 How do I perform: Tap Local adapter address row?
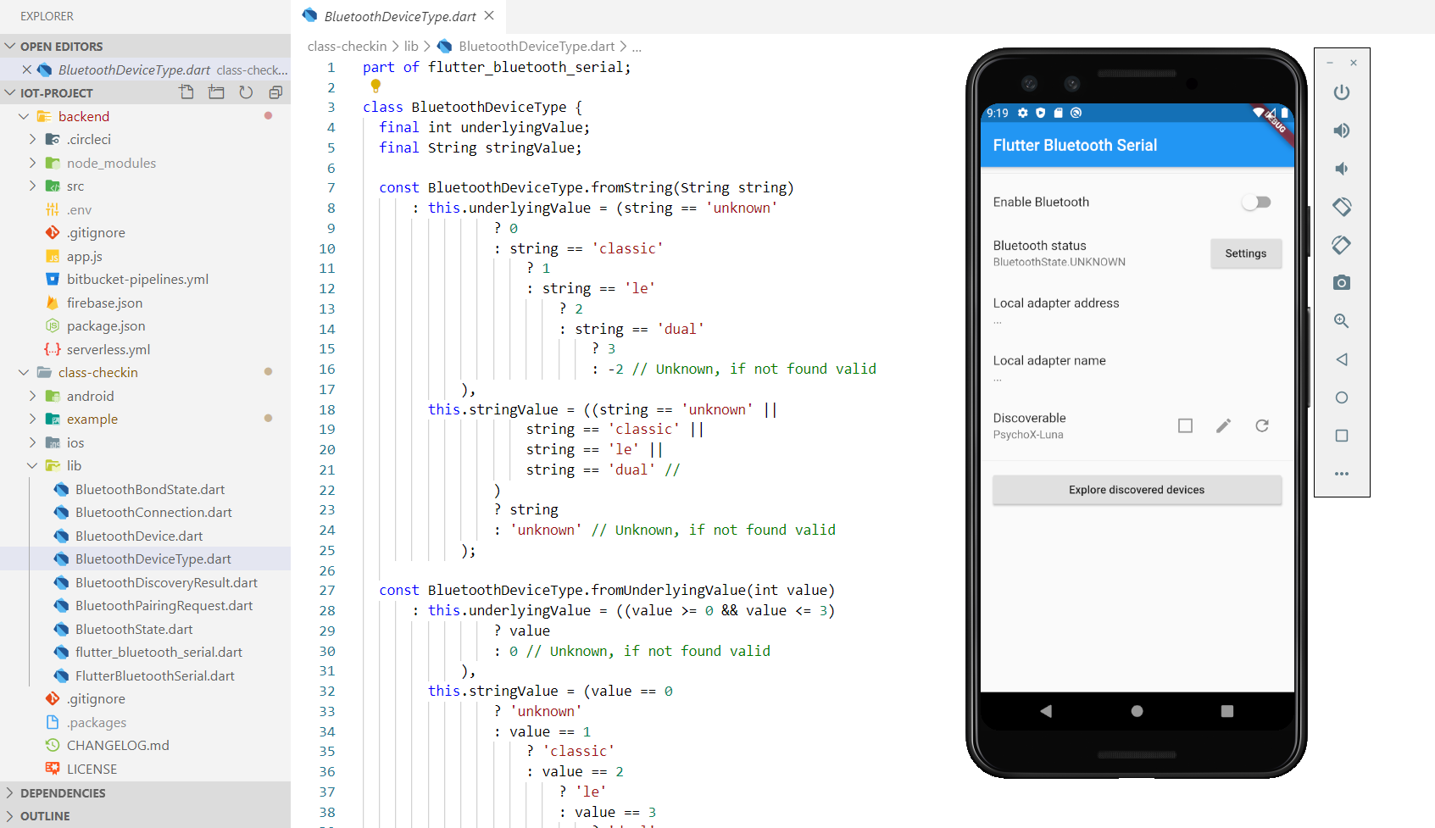(1137, 311)
